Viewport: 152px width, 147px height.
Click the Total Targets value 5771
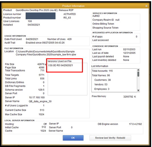[x=42, y=75]
